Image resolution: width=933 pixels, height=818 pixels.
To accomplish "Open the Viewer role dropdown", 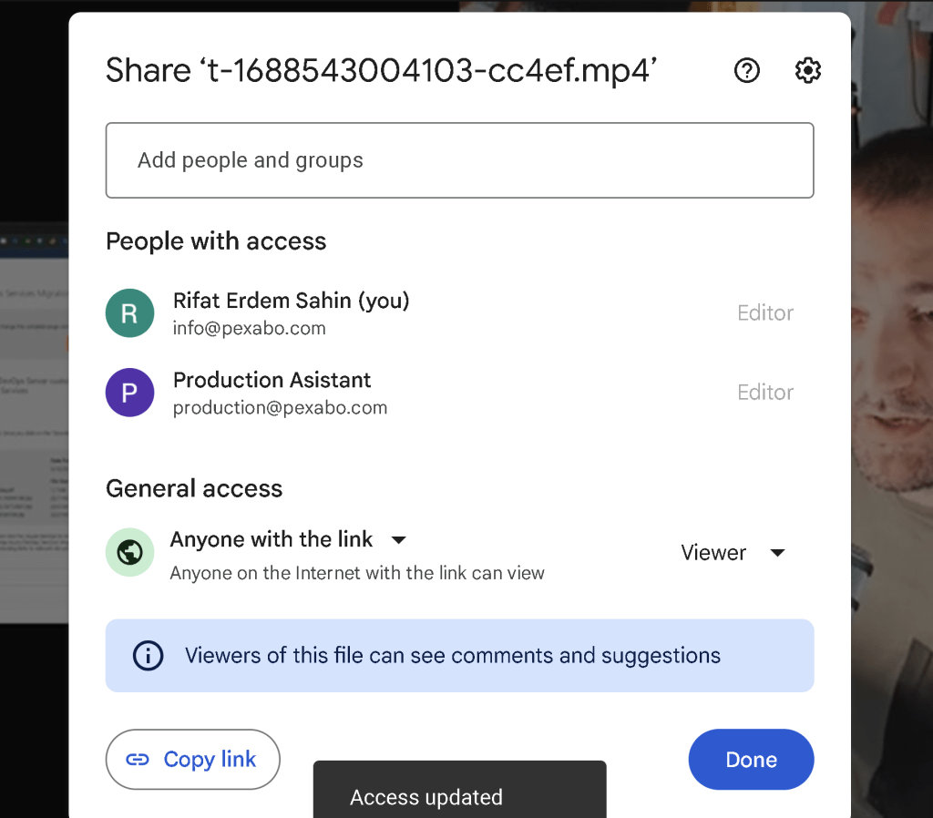I will coord(733,553).
